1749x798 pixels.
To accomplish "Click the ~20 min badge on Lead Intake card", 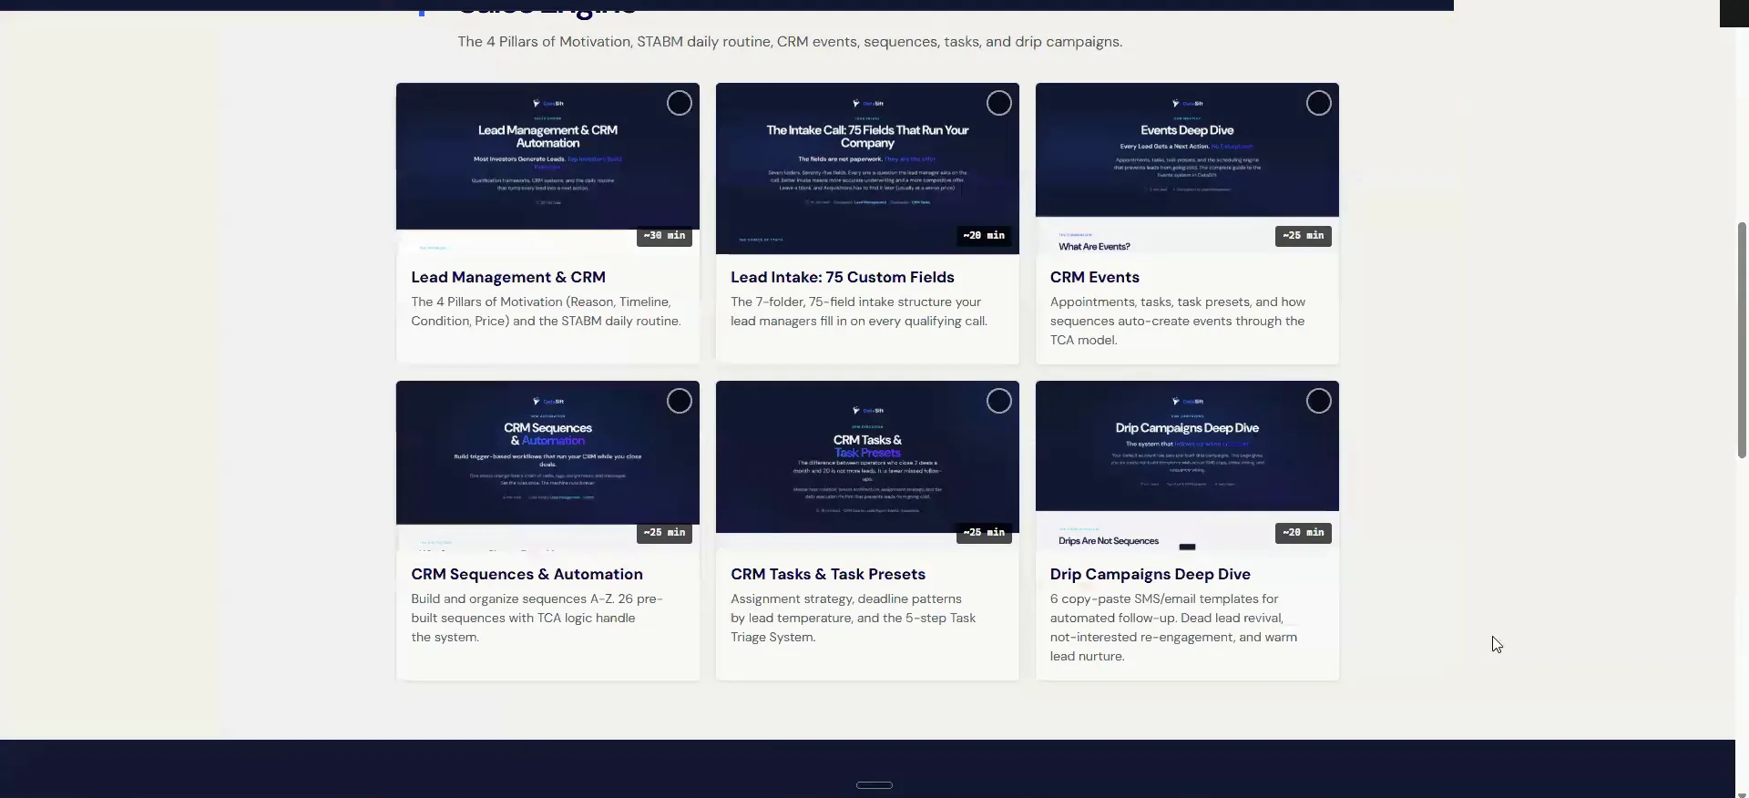I will pos(984,236).
